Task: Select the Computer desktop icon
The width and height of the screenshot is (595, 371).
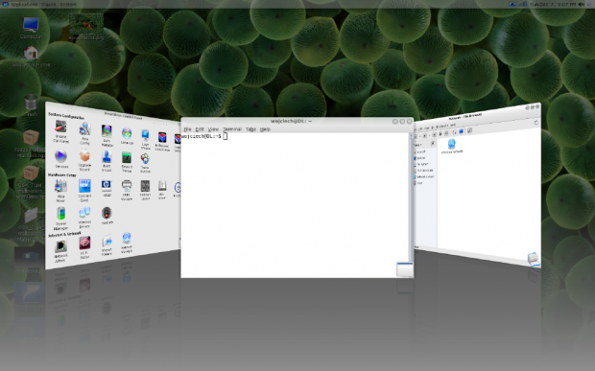Action: pos(31,28)
